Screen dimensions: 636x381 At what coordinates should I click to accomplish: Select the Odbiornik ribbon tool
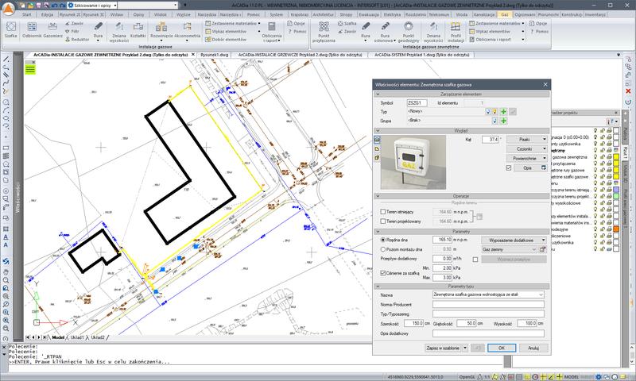point(31,30)
